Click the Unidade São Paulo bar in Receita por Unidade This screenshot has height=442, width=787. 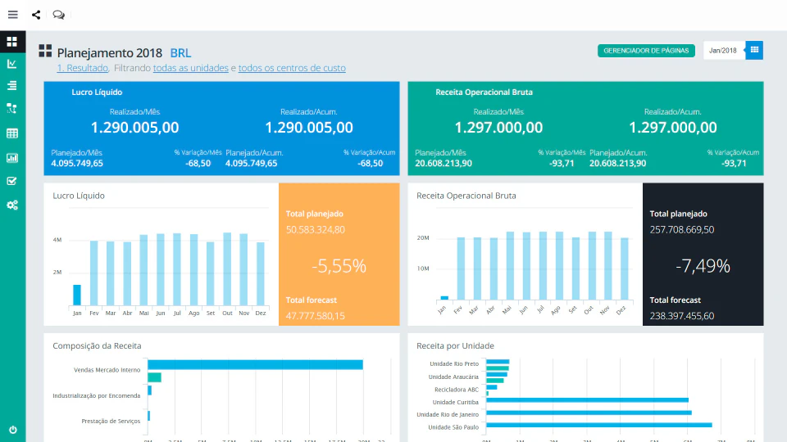598,425
